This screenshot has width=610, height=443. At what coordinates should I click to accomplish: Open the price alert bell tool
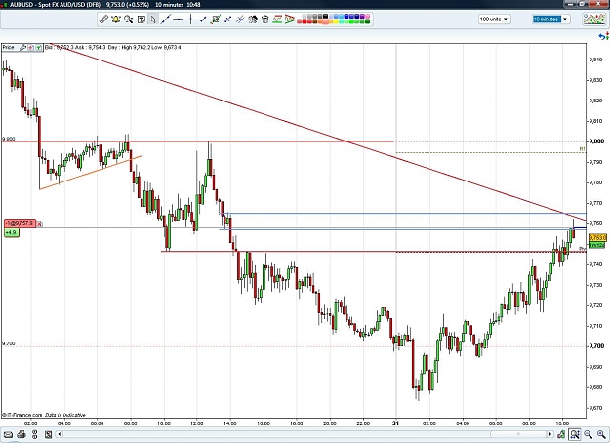[x=116, y=20]
